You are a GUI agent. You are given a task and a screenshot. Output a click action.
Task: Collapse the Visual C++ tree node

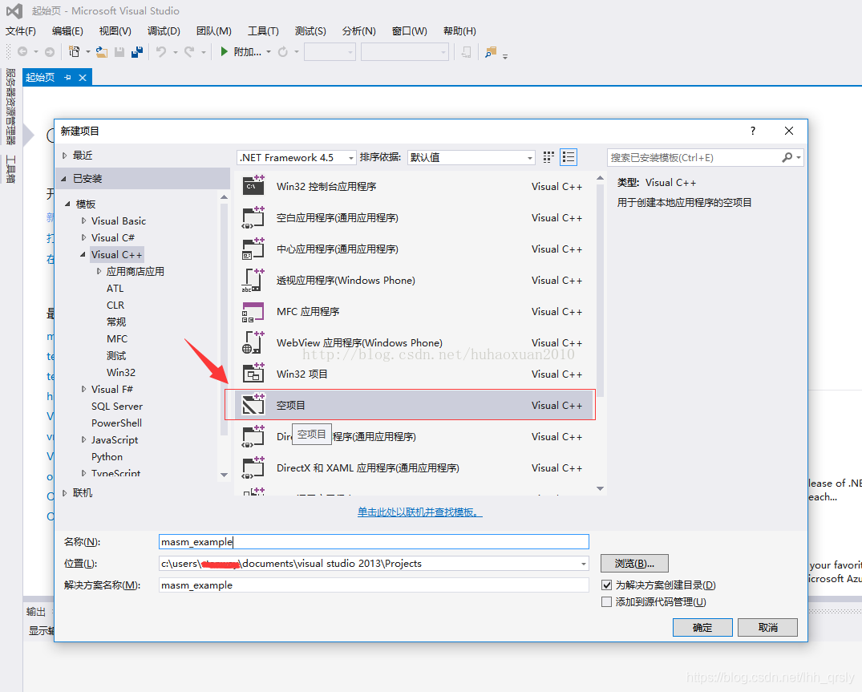[x=83, y=254]
